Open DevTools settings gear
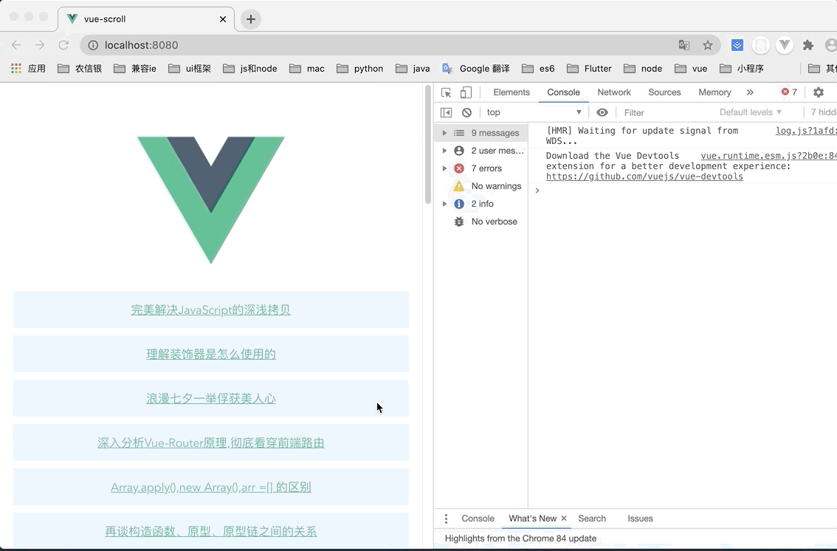The height and width of the screenshot is (551, 837). [x=819, y=92]
